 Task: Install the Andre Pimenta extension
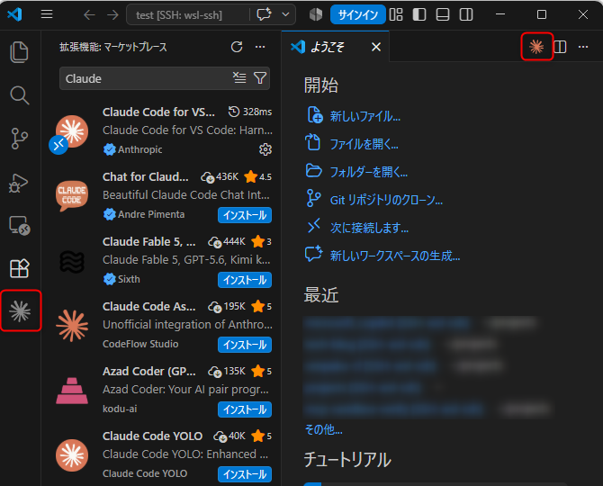click(x=245, y=215)
